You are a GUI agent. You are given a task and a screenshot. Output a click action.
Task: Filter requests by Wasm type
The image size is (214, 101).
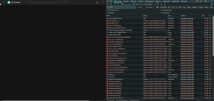[206, 7]
